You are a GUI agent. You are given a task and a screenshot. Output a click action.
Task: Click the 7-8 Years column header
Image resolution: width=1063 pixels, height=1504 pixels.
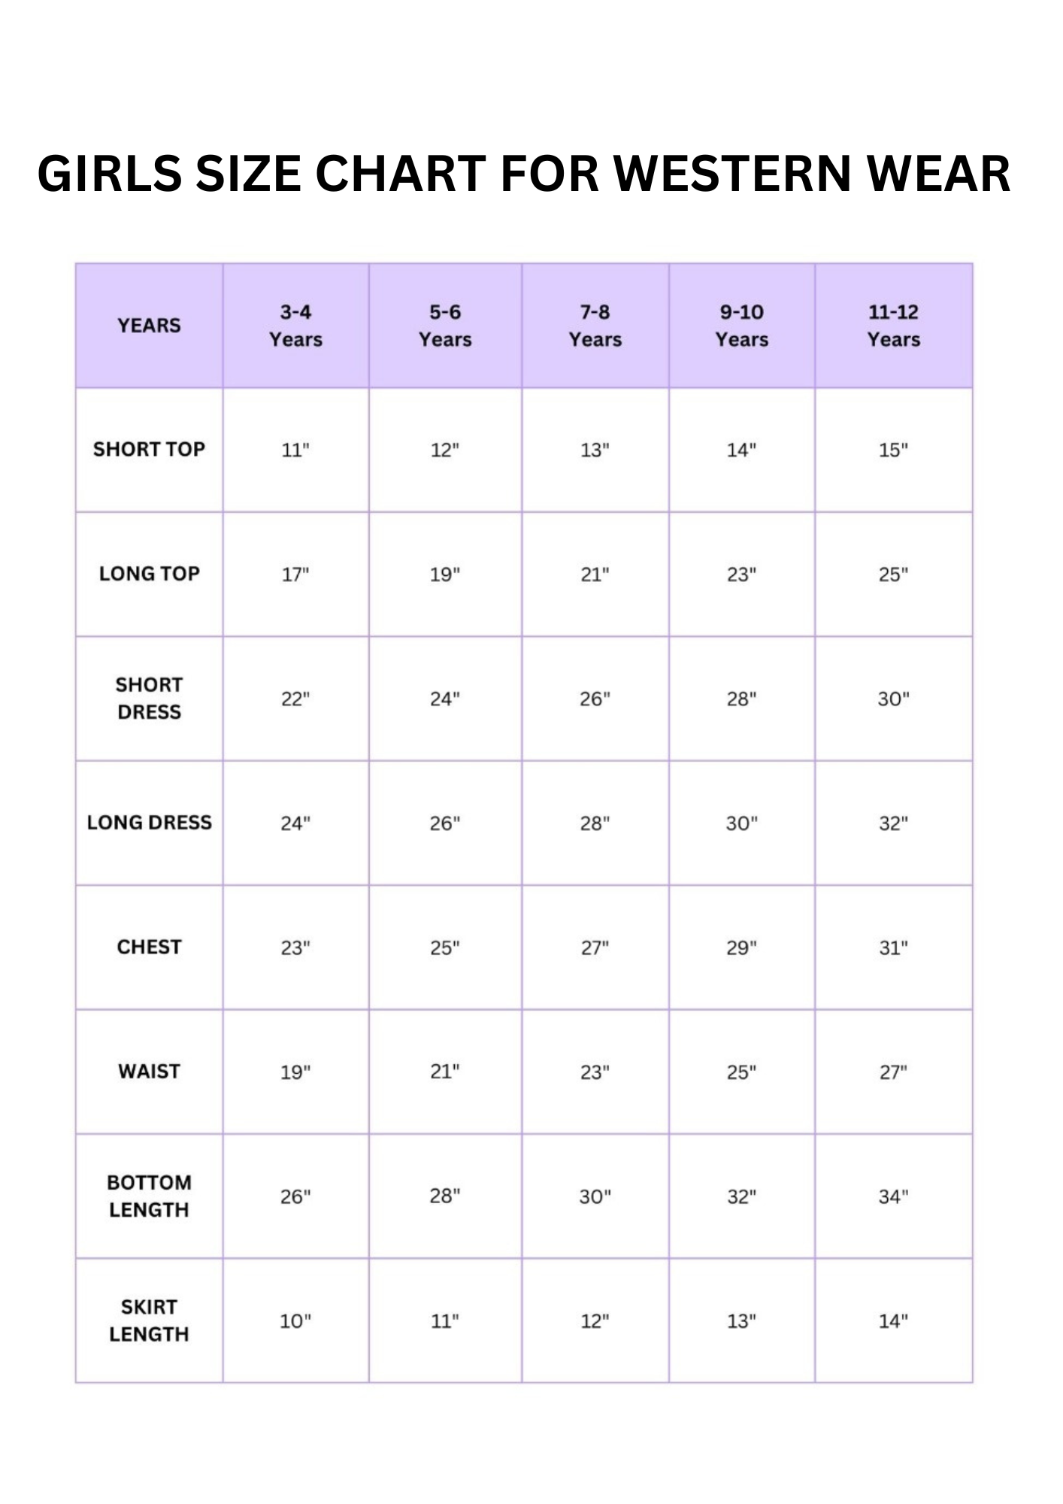595,326
